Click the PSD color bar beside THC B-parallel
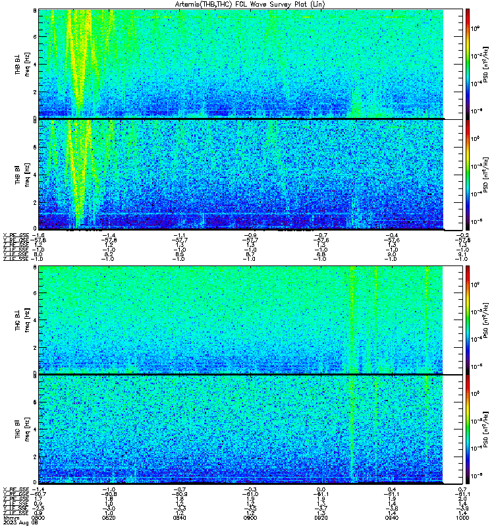 (x=468, y=430)
